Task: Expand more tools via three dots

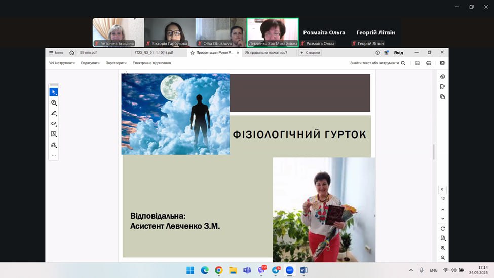Action: tap(53, 155)
